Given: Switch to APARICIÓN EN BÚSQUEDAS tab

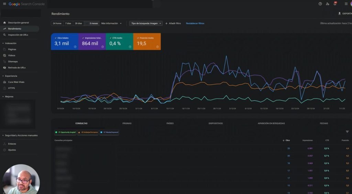Looking at the screenshot, I should point(271,123).
